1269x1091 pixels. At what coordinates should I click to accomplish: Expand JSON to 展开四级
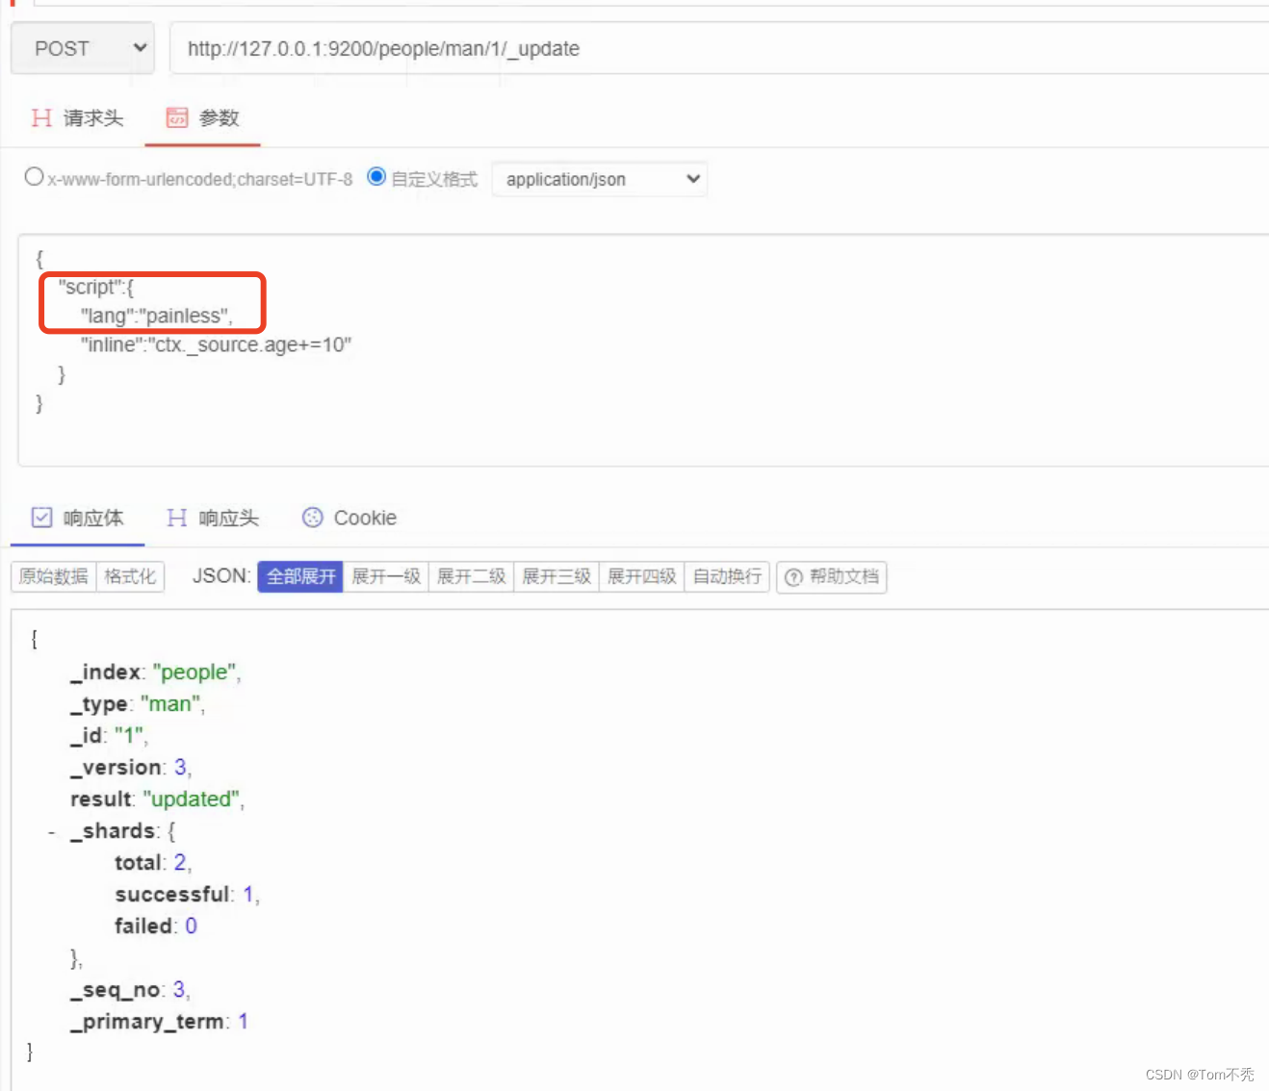point(641,576)
